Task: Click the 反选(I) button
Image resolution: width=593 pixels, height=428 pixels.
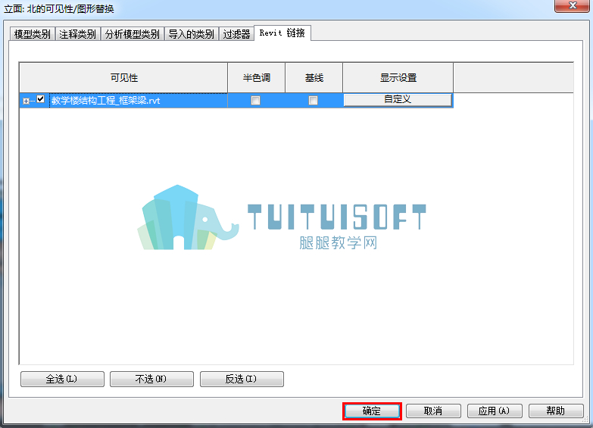Action: point(242,379)
